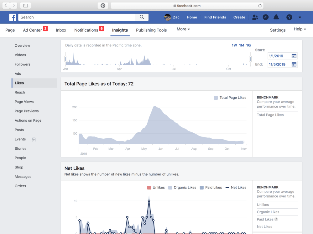Open the notifications bell icon
Image resolution: width=313 pixels, height=234 pixels.
[x=276, y=17]
